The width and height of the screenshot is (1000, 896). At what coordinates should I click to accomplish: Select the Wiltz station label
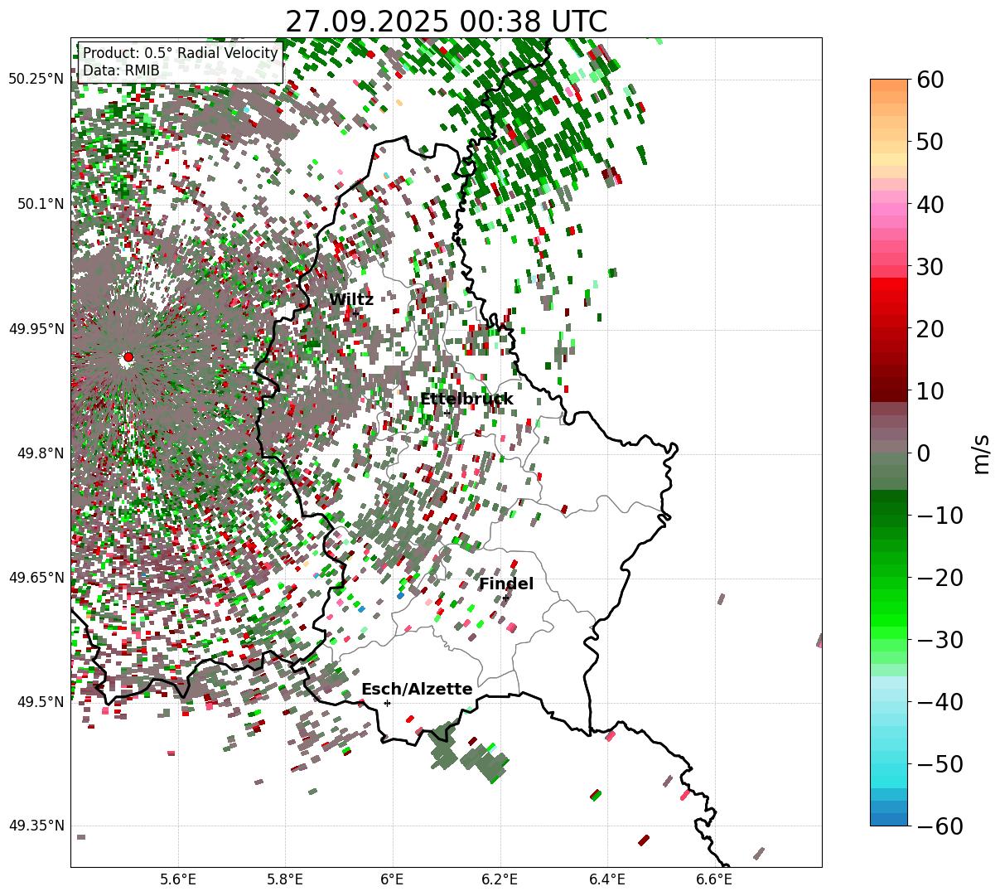(351, 300)
